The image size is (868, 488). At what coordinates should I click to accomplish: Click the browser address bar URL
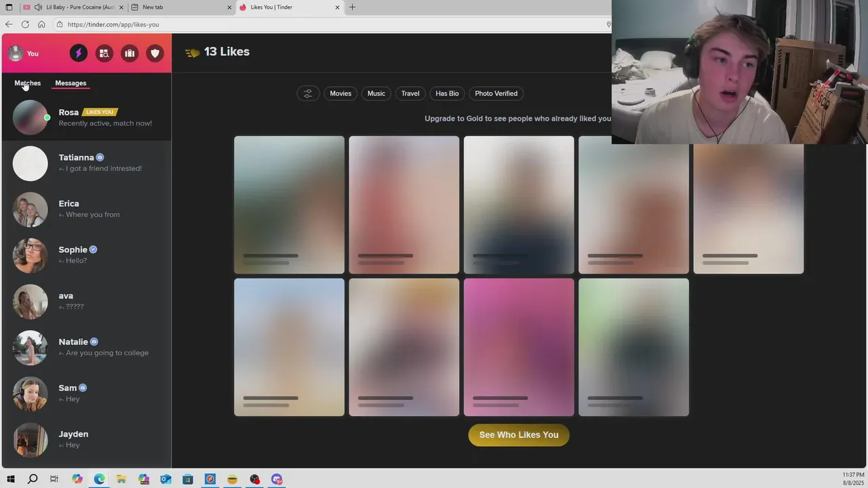[x=113, y=24]
